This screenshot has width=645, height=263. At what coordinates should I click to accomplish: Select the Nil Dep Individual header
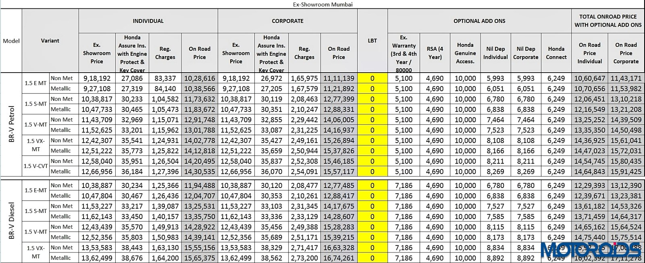495,53
